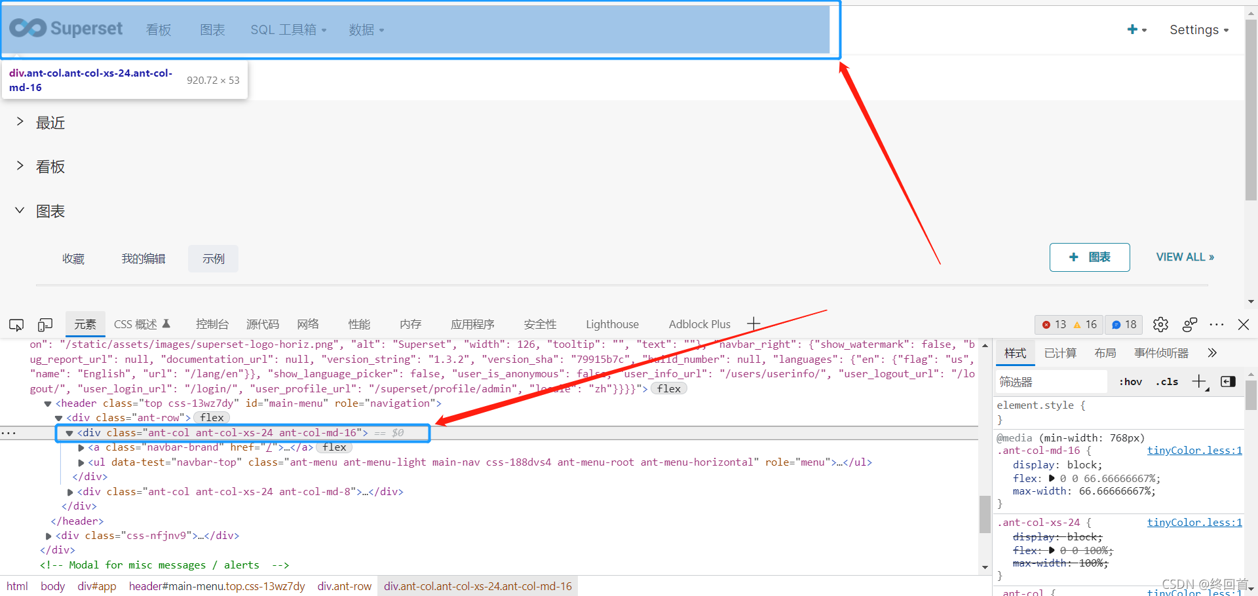Select the 示例 tab

click(214, 259)
